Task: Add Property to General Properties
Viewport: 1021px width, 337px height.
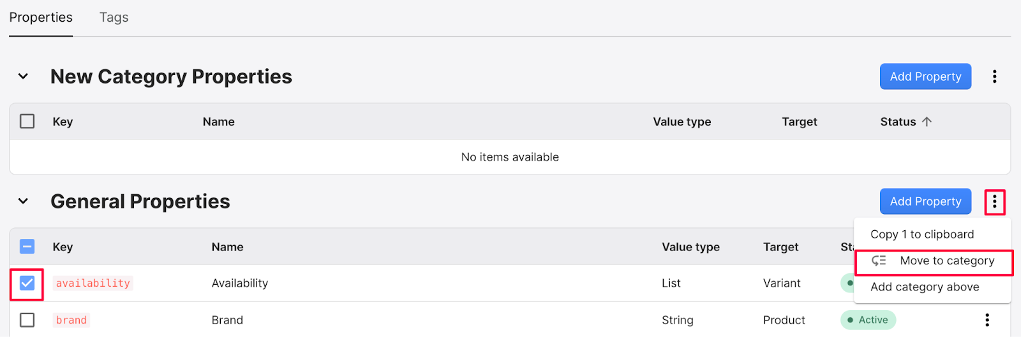Action: (925, 201)
